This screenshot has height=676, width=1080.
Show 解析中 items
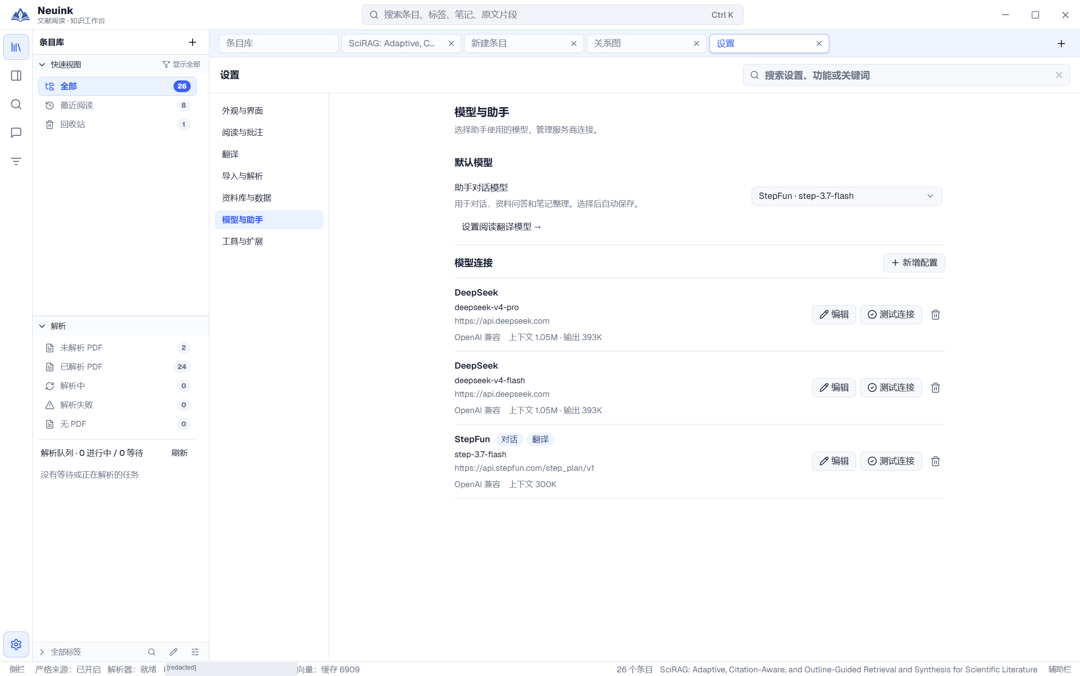117,386
